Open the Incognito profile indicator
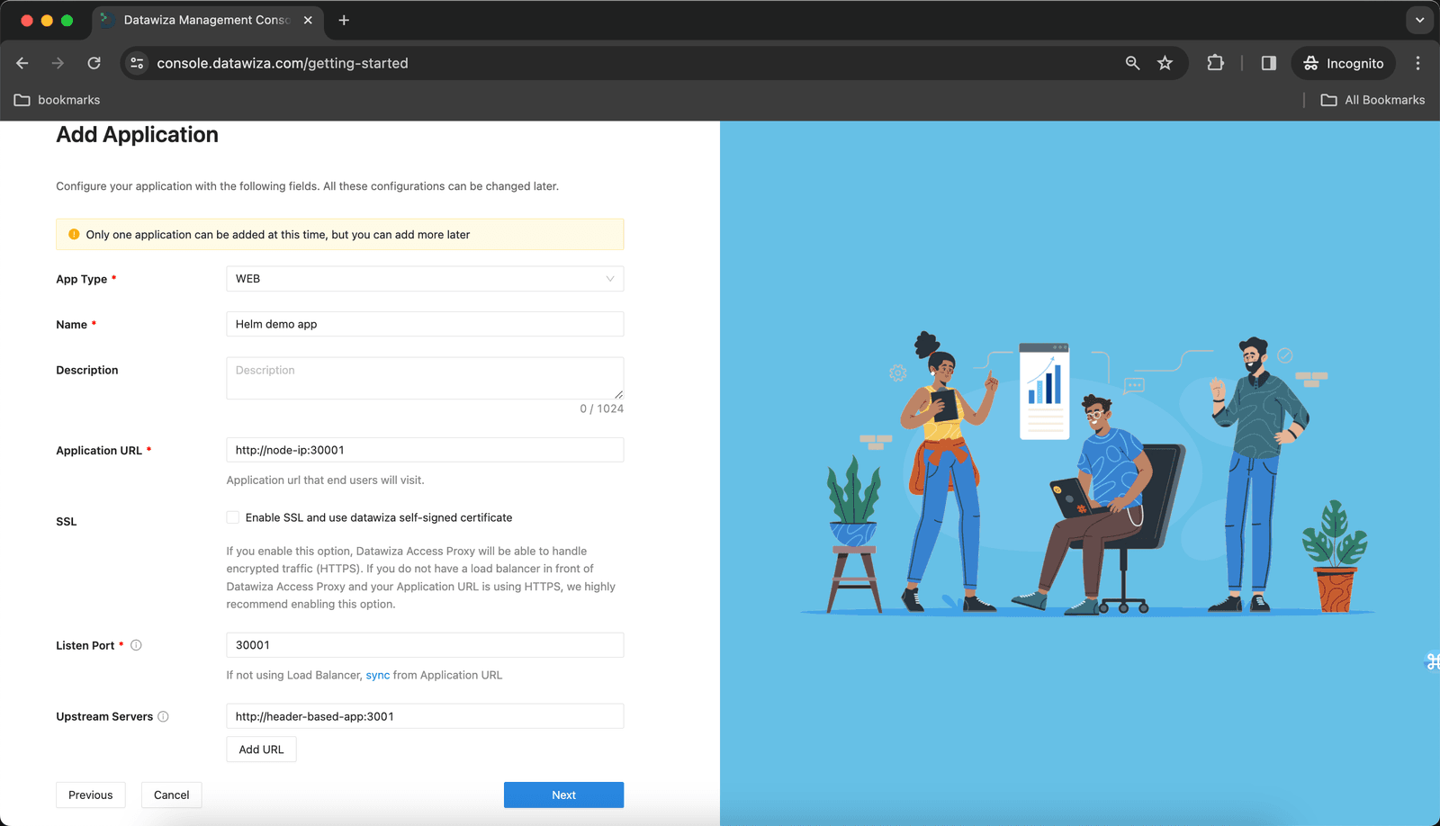Screen dimensions: 1440x826 pyautogui.click(x=1343, y=63)
